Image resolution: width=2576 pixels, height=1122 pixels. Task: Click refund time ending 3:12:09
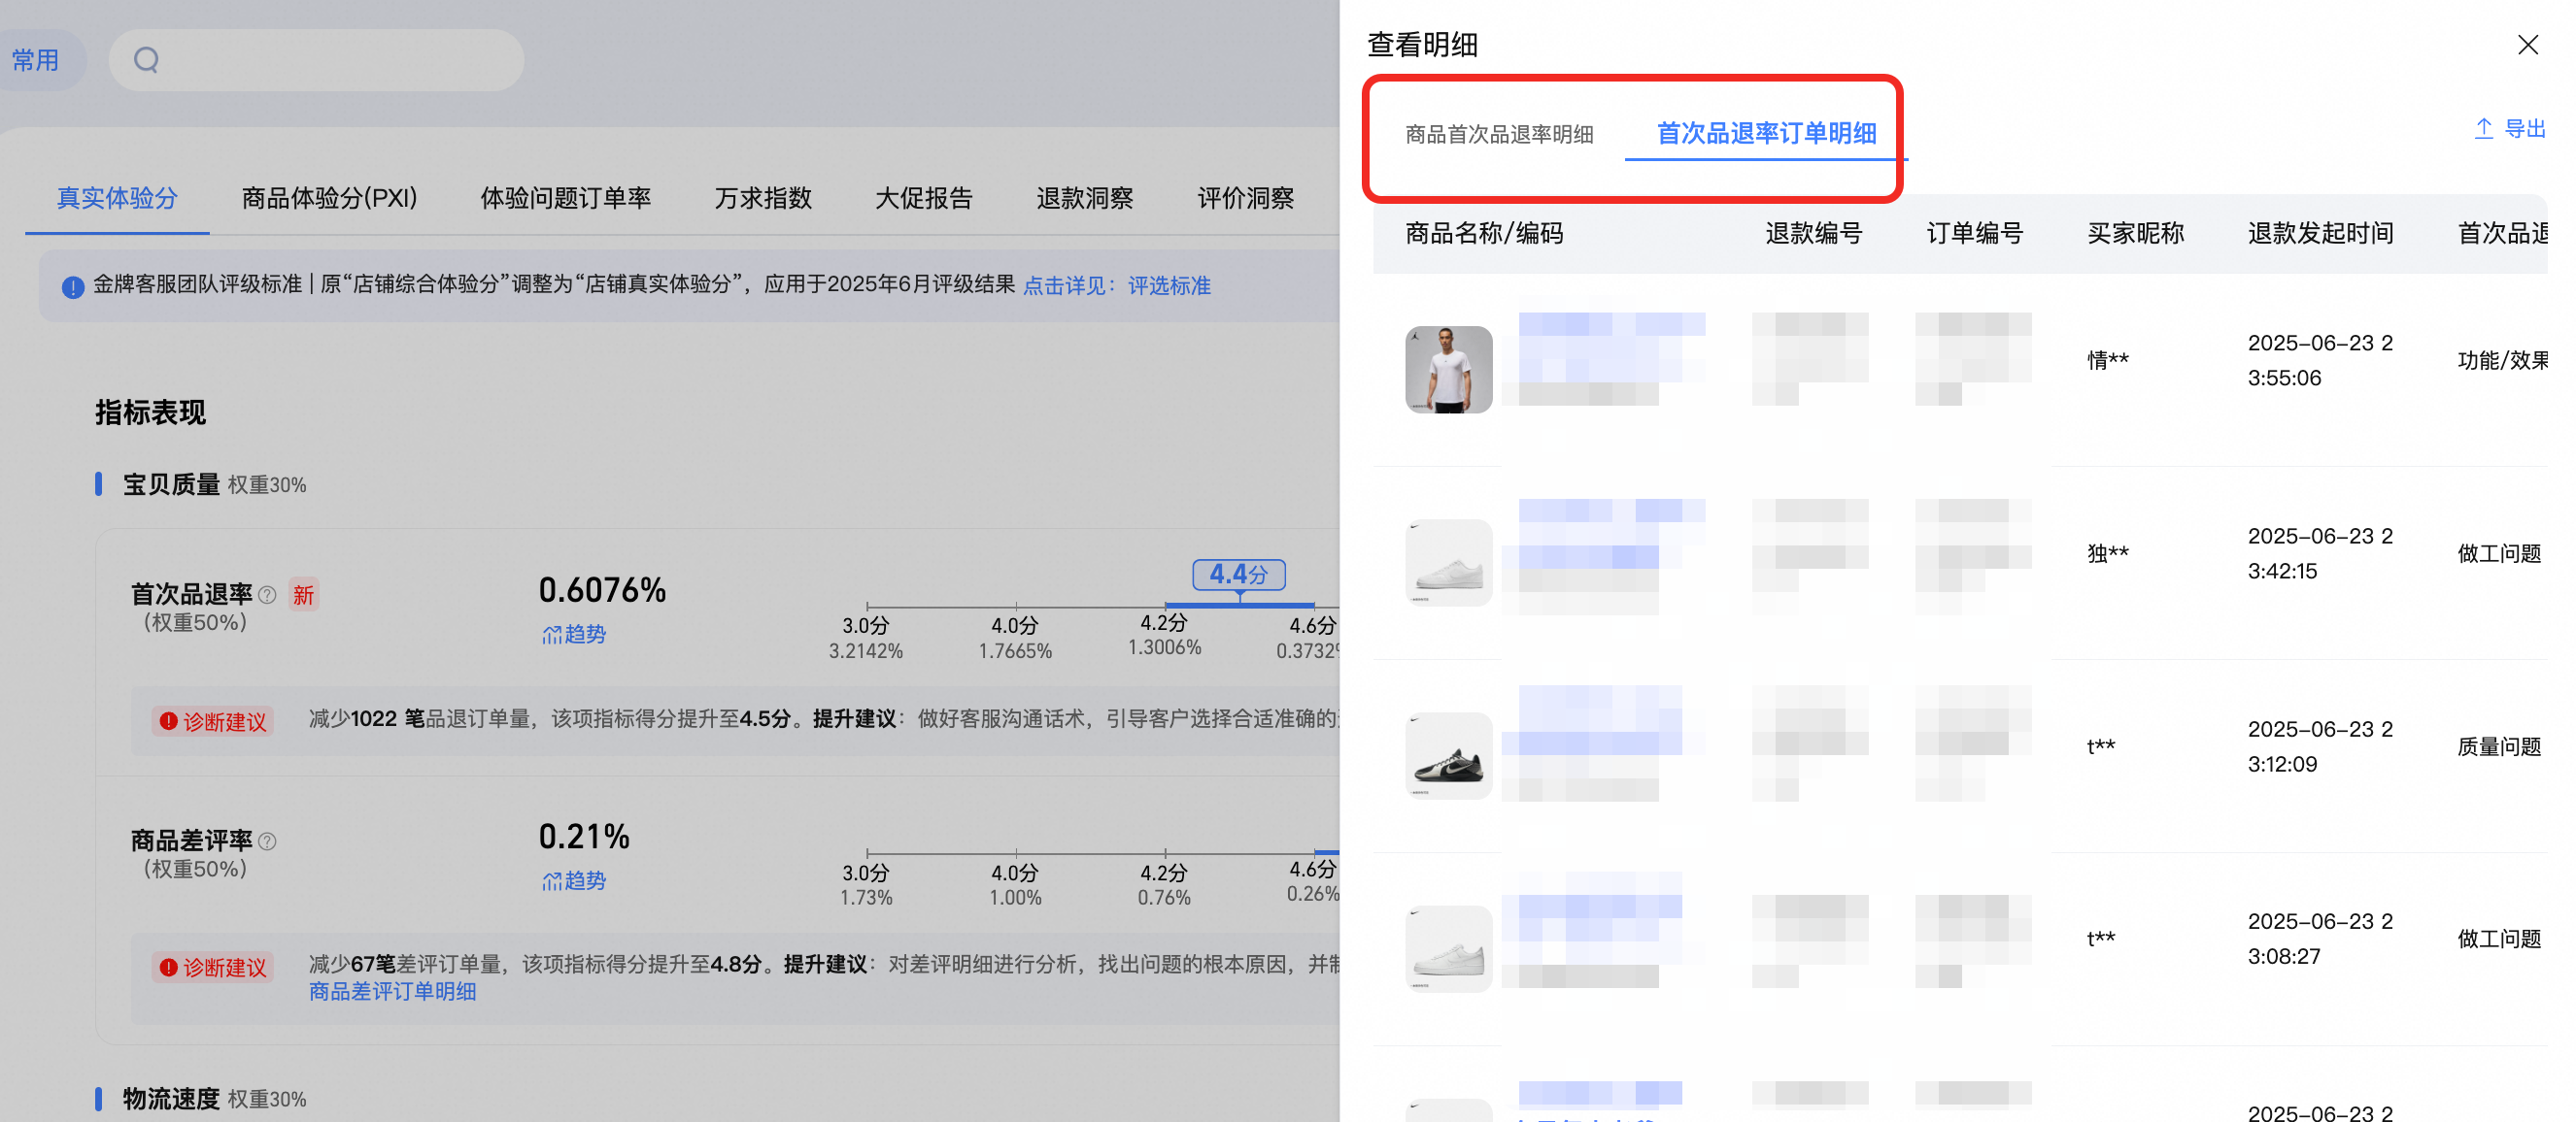[x=2320, y=746]
